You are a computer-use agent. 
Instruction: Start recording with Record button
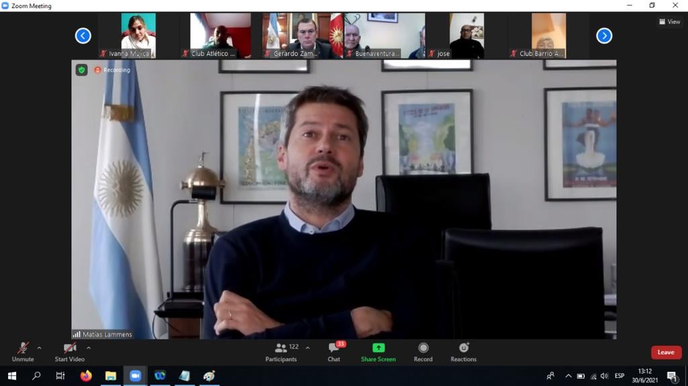click(x=423, y=351)
